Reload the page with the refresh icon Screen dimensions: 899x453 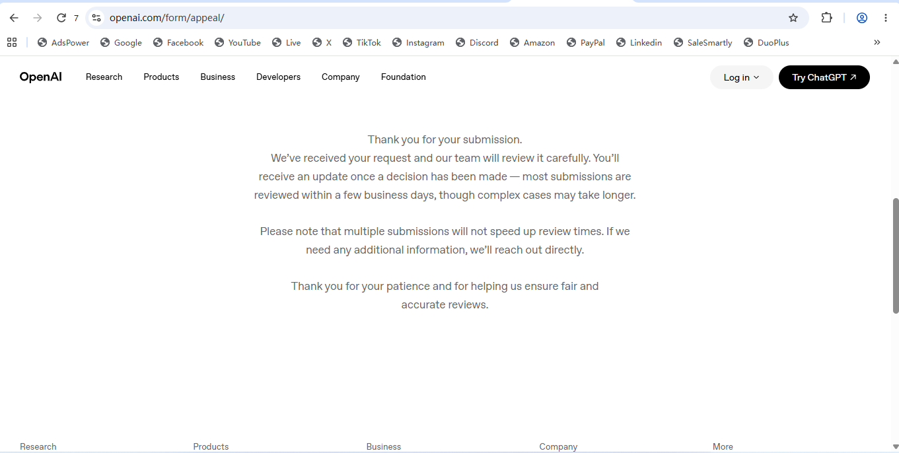tap(61, 18)
